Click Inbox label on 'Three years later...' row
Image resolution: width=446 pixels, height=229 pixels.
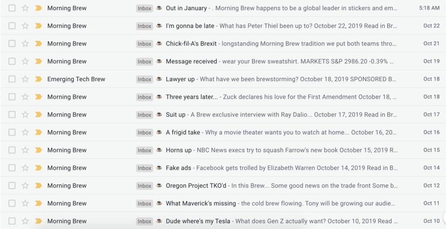click(145, 97)
